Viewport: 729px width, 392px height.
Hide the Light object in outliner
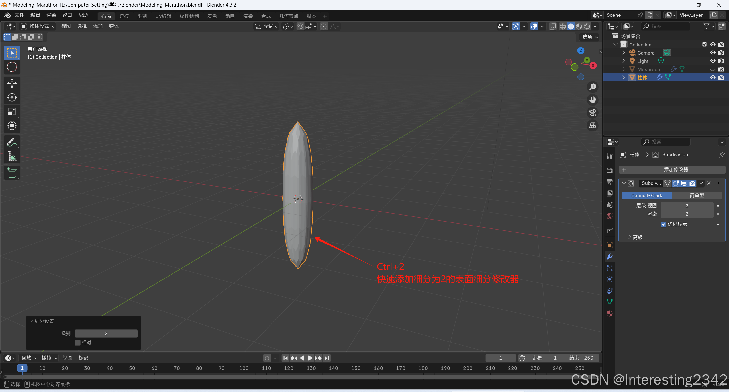[712, 61]
